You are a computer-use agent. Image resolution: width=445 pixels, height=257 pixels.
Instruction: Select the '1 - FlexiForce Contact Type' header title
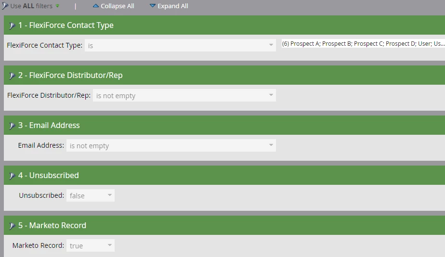[66, 25]
